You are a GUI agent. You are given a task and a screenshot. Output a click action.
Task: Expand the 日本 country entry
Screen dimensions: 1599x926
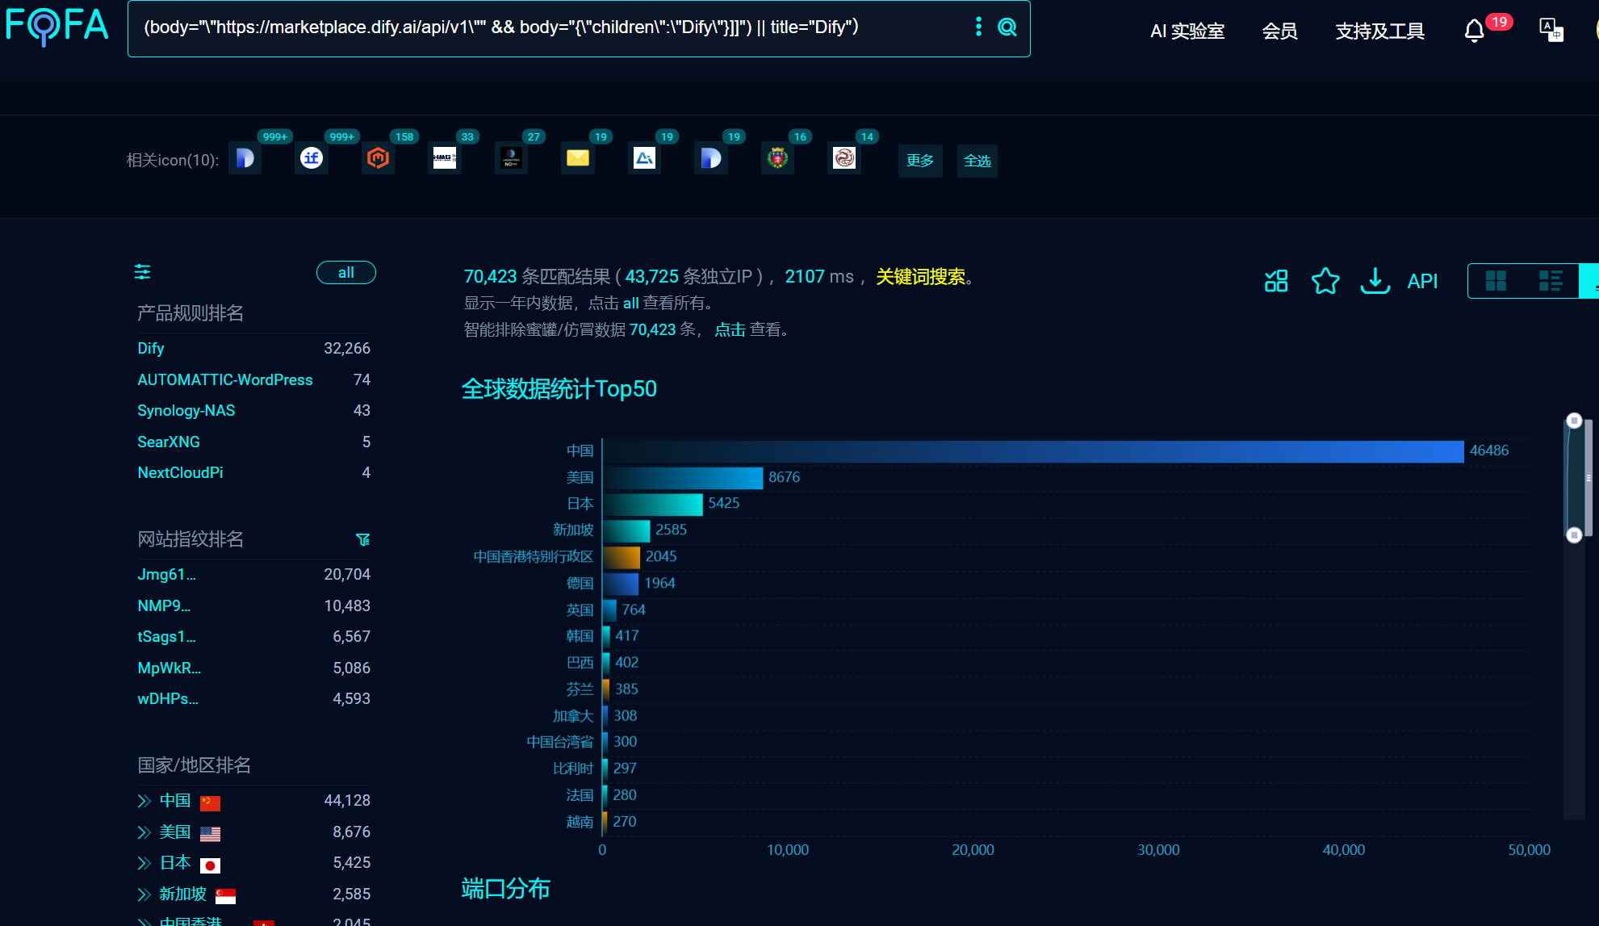144,863
